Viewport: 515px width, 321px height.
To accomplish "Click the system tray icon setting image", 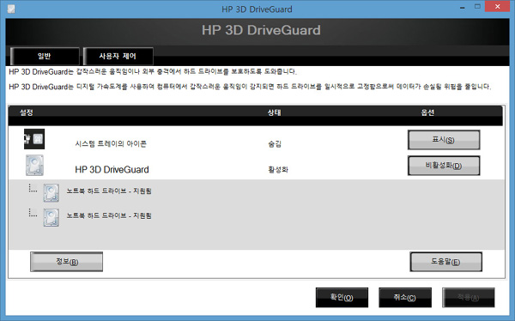I will pyautogui.click(x=34, y=139).
